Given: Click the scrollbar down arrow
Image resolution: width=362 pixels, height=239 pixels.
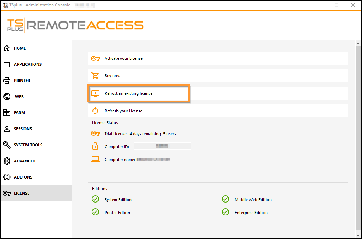Looking at the screenshot, I should tap(358, 235).
